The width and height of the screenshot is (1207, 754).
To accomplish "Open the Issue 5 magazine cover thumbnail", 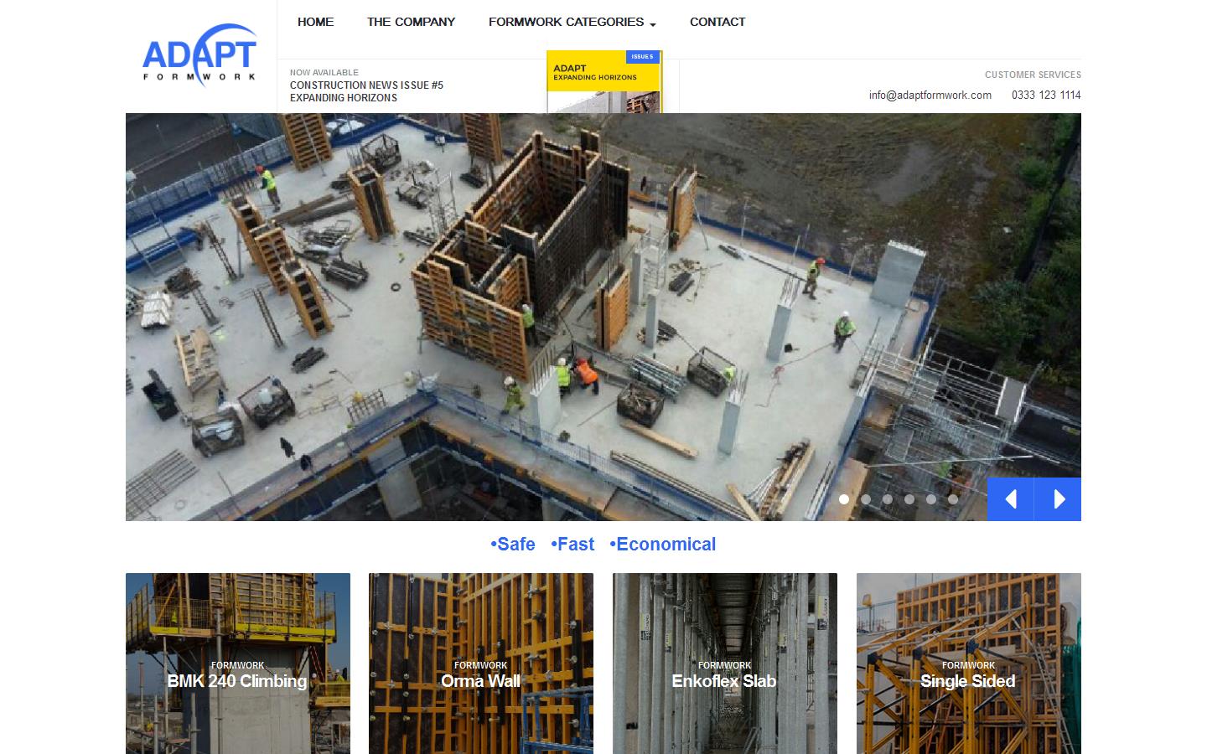I will point(603,82).
